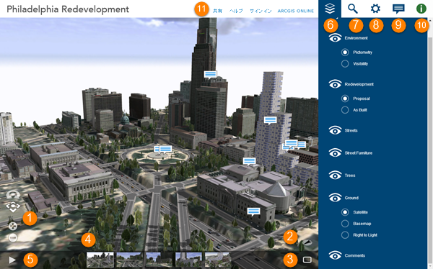Open the green Info icon
This screenshot has height=269, width=433.
point(421,9)
